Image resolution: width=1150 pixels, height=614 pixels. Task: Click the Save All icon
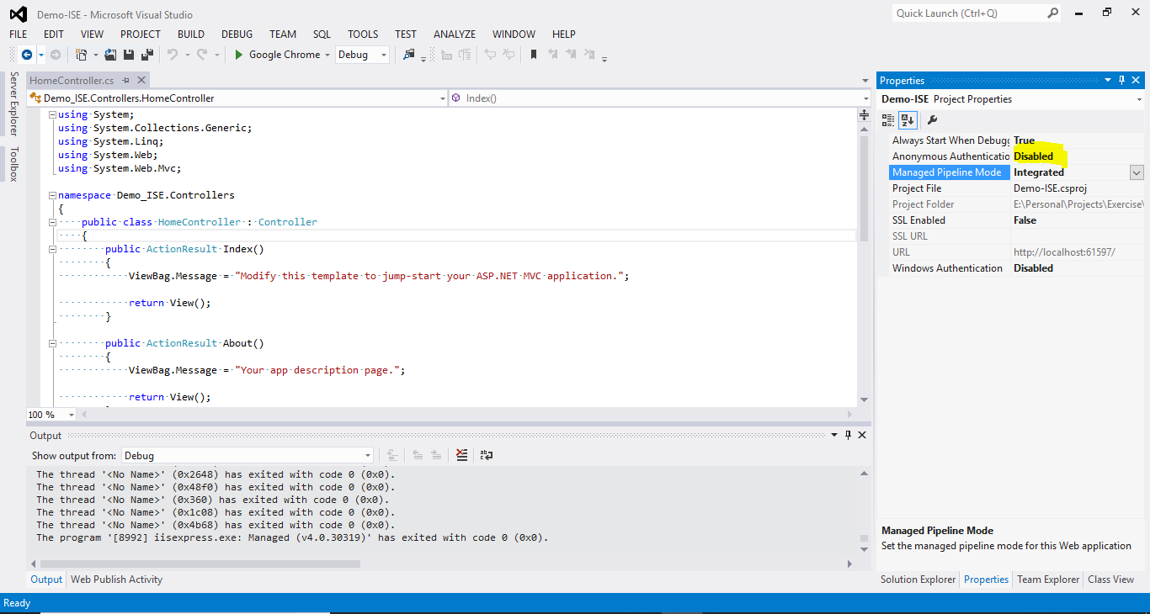coord(147,55)
